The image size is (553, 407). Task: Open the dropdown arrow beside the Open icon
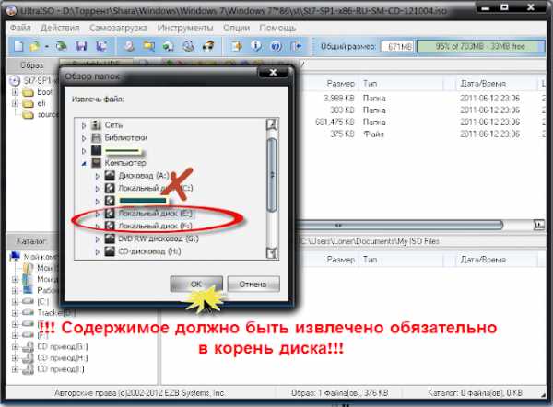point(47,47)
